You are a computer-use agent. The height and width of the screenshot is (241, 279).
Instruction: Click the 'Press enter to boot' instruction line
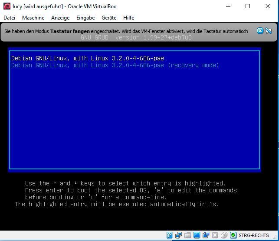[131, 190]
